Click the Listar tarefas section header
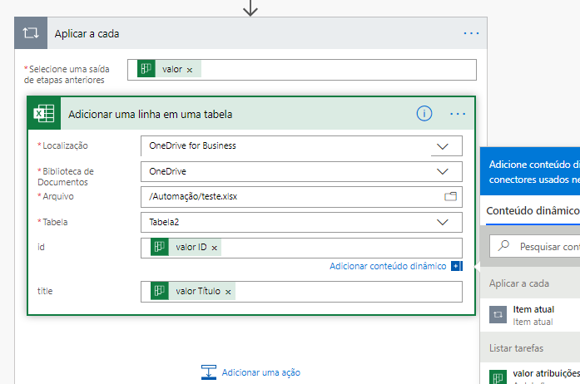Screen dimensions: 580x384 (x=517, y=348)
